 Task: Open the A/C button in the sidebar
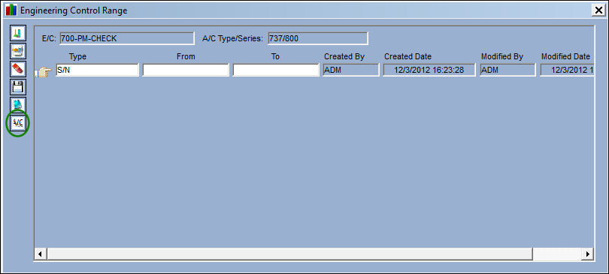click(18, 123)
